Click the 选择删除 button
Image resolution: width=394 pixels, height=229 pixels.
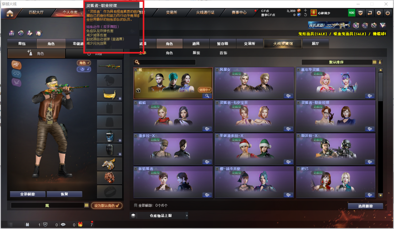(x=365, y=206)
